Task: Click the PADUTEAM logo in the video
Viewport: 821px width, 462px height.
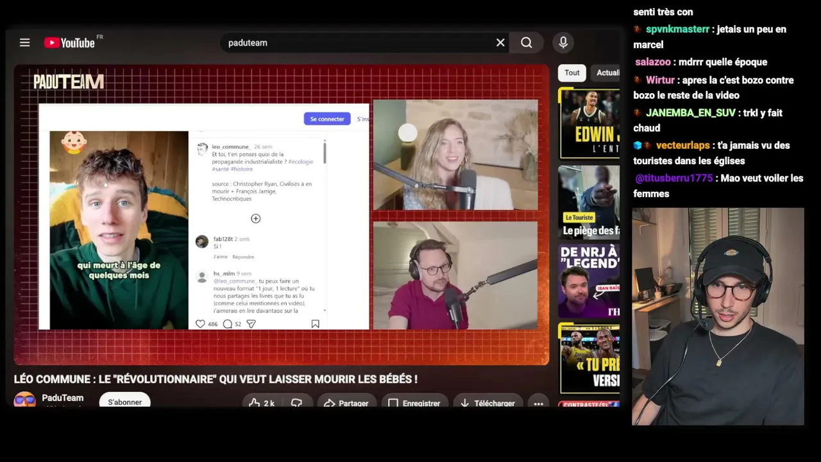Action: pyautogui.click(x=69, y=81)
